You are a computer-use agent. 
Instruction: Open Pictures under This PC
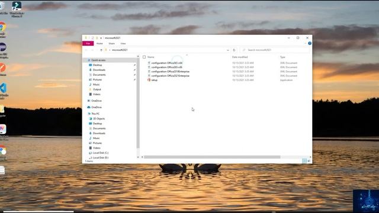click(97, 143)
